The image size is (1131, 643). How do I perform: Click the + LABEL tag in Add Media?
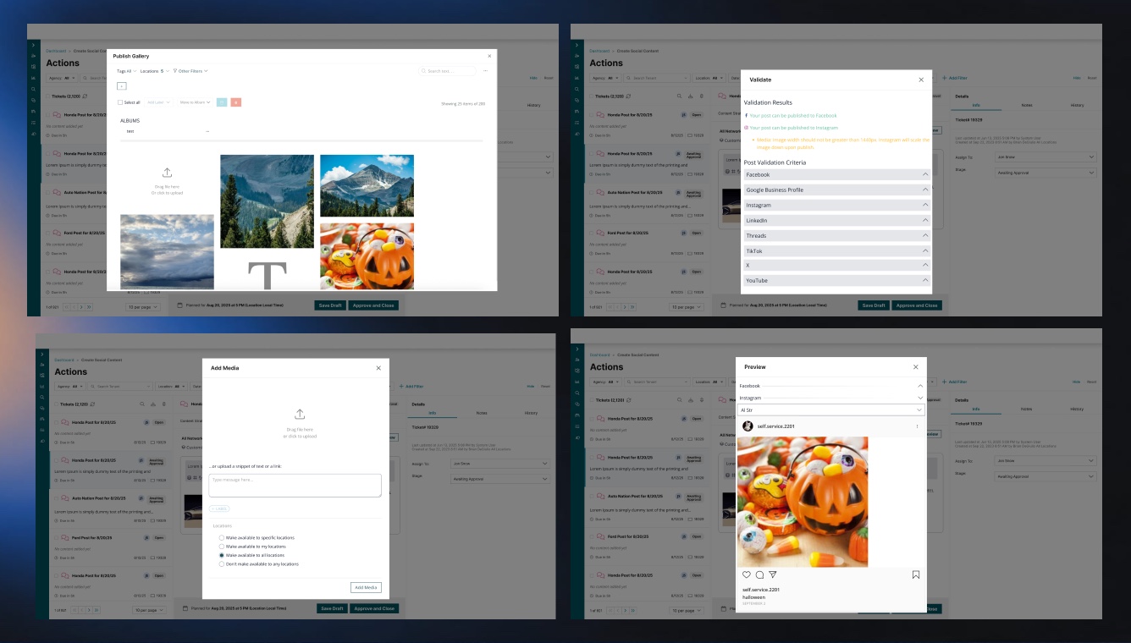(x=219, y=508)
